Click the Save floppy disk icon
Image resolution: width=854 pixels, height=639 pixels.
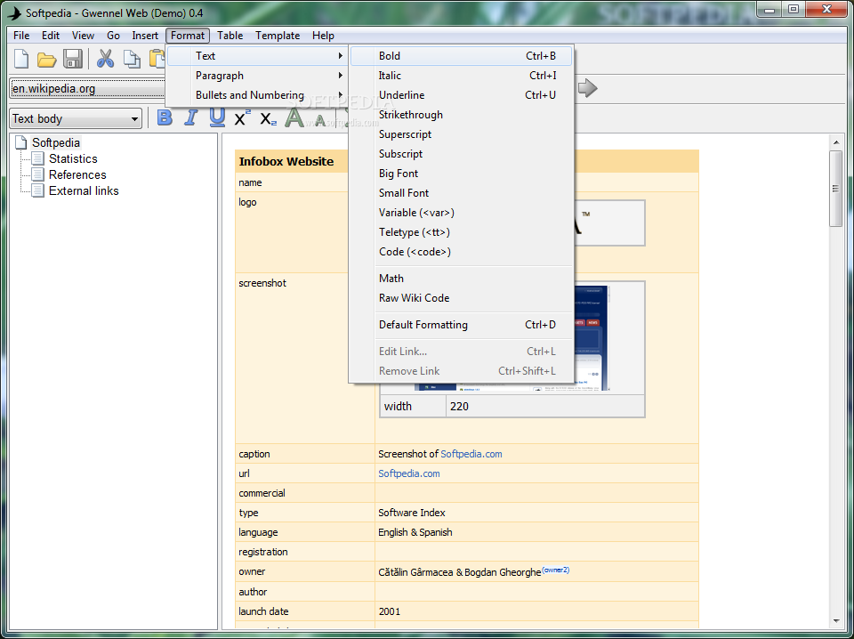(x=72, y=58)
